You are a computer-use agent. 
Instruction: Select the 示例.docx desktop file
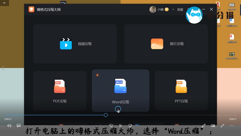(x=232, y=23)
